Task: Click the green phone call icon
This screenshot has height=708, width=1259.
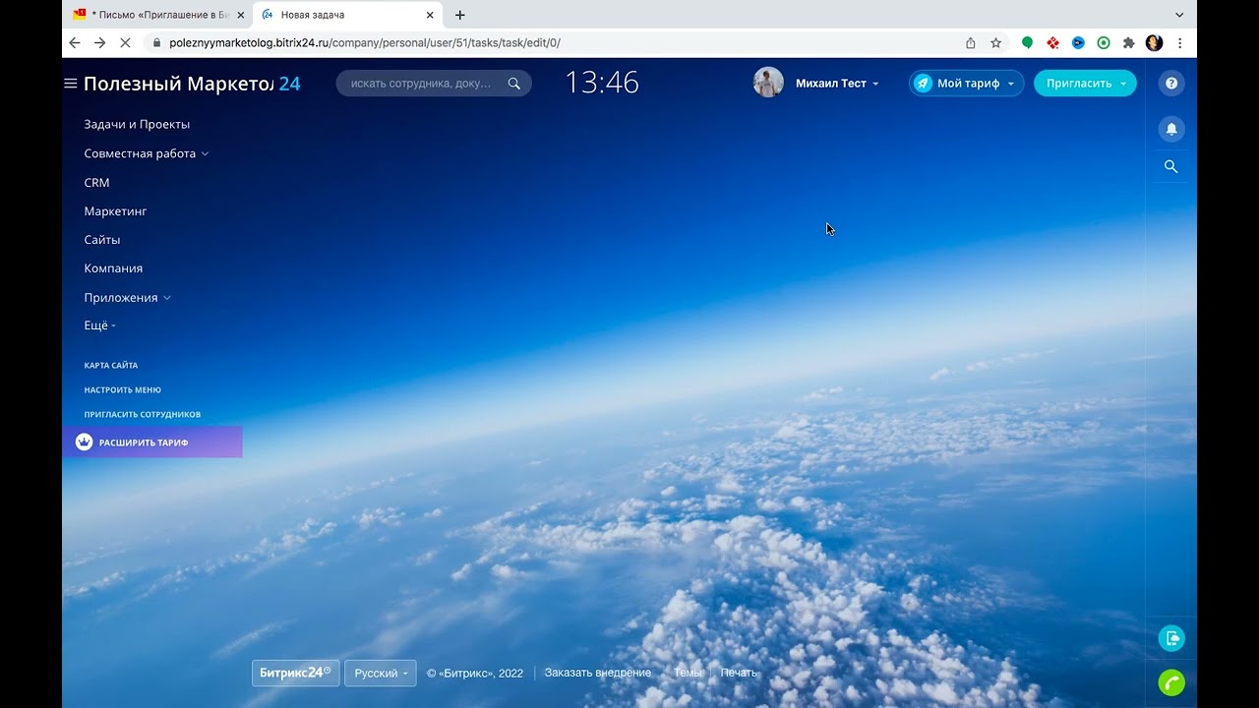Action: [1170, 682]
